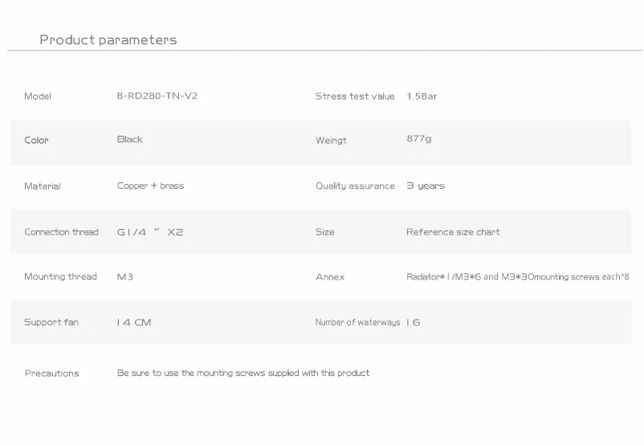Select the 3 years value
644x445 pixels.
426,186
